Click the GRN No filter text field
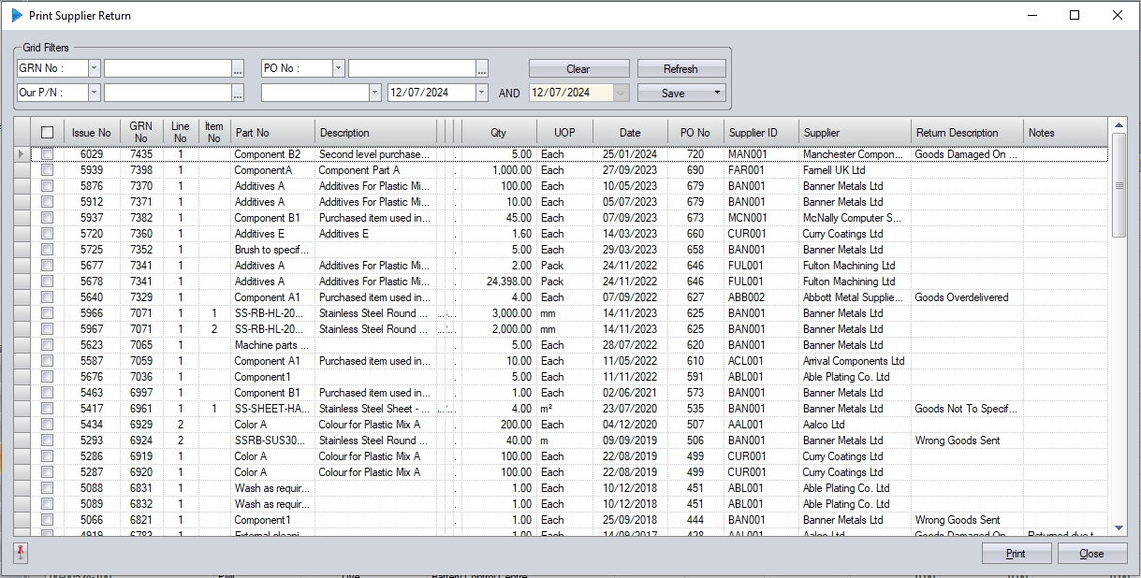Image resolution: width=1141 pixels, height=578 pixels. (x=167, y=68)
